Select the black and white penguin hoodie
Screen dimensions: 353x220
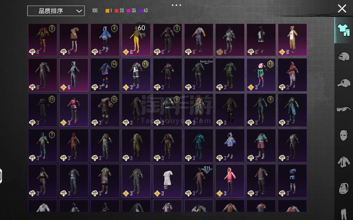click(x=261, y=40)
